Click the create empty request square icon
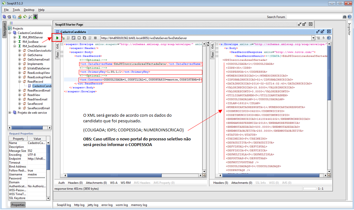 (x=79, y=38)
